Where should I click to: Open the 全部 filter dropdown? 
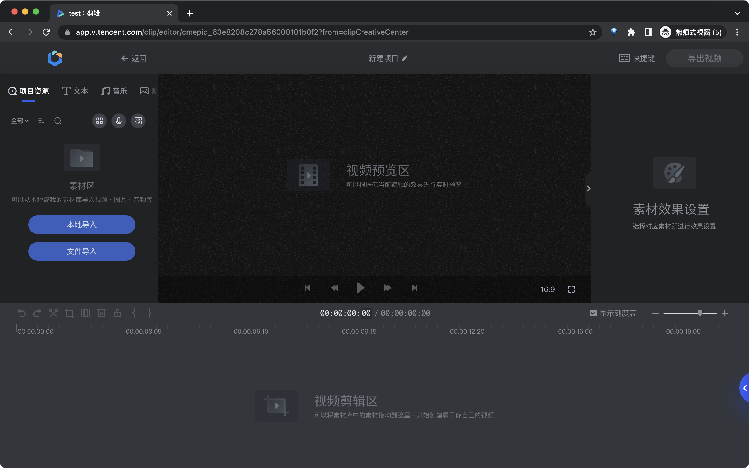tap(20, 121)
